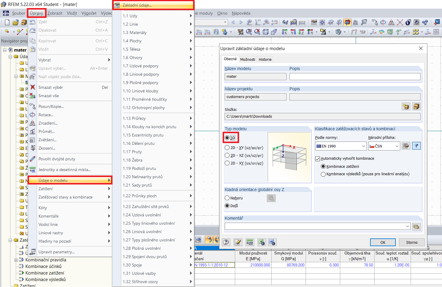Open the Podle normy EN 1990 dropdown
The width and height of the screenshot is (442, 287).
341,146
